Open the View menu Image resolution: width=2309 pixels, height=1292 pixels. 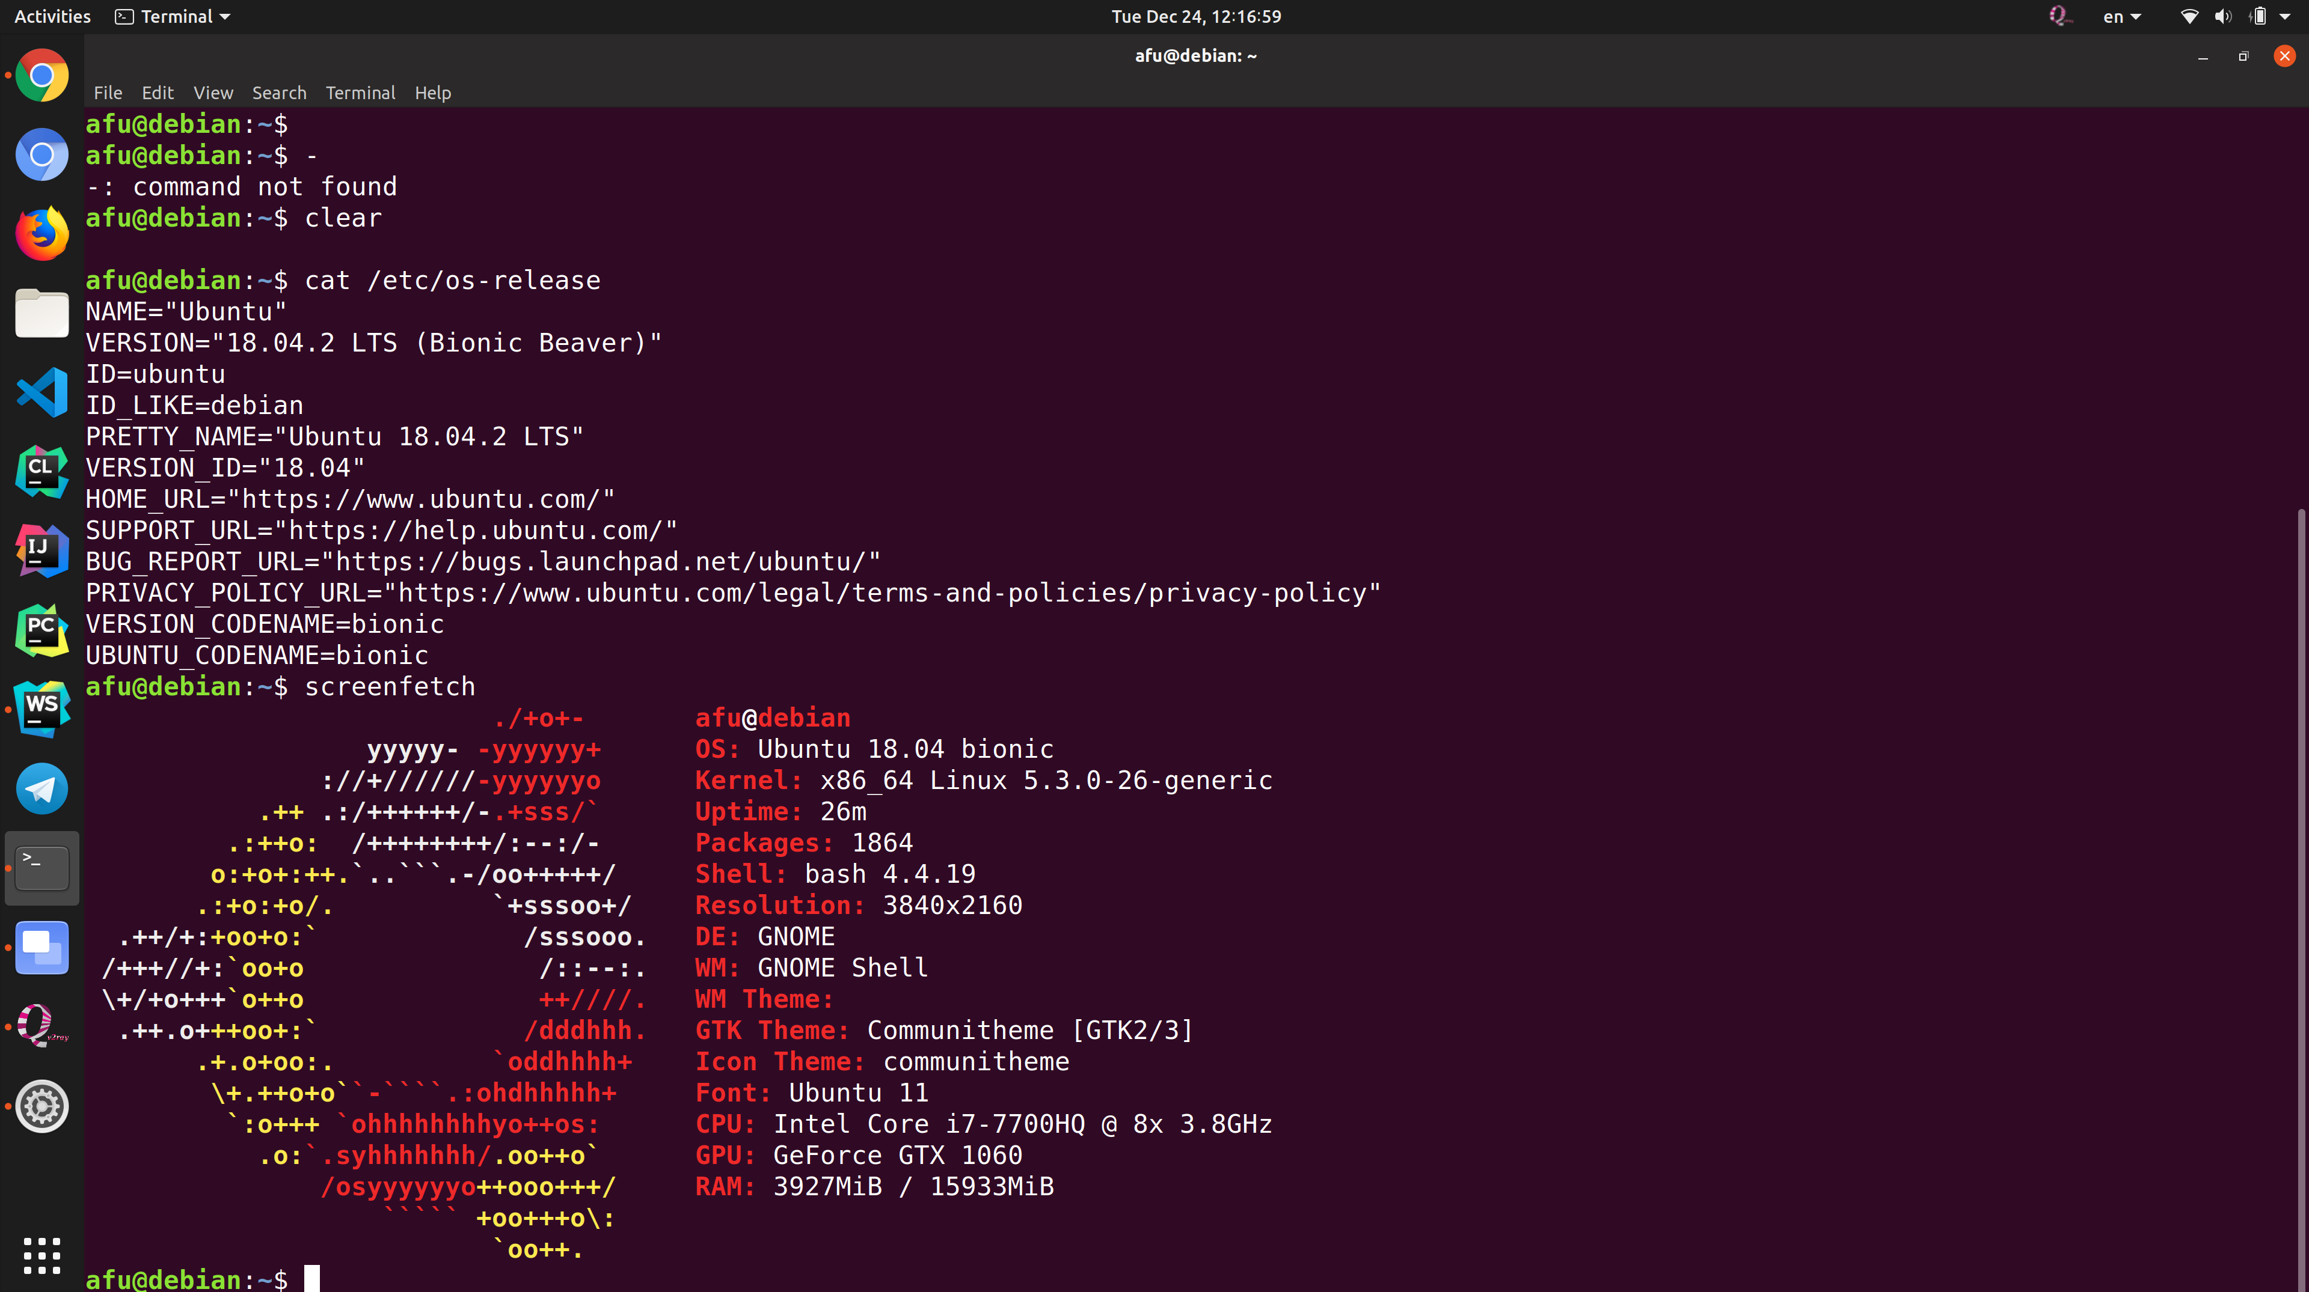coord(213,93)
